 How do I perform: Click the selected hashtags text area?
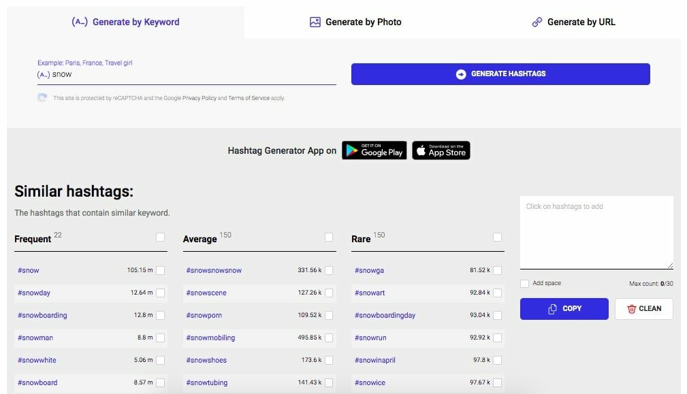[x=596, y=233]
